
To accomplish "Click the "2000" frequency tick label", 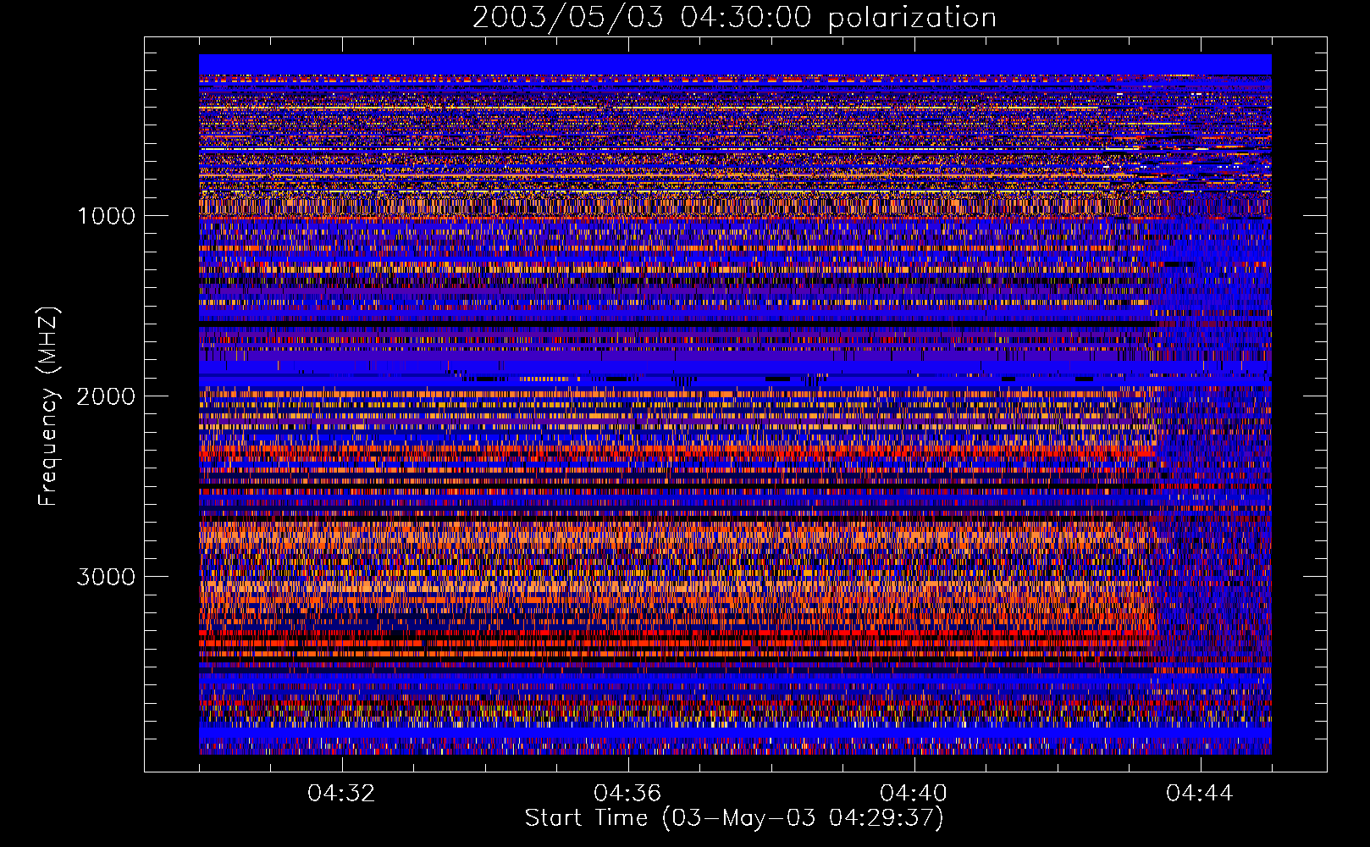I will 106,396.
